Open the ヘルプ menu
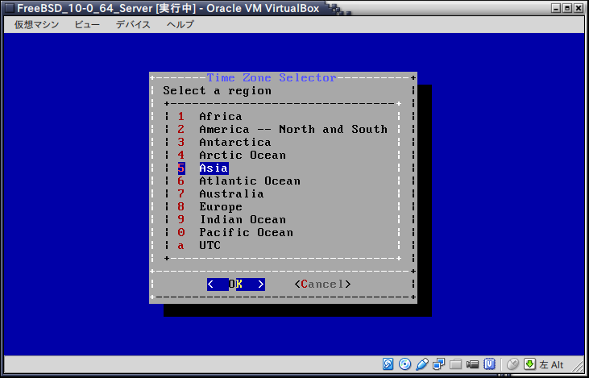Viewport: 589px width, 378px height. (180, 24)
